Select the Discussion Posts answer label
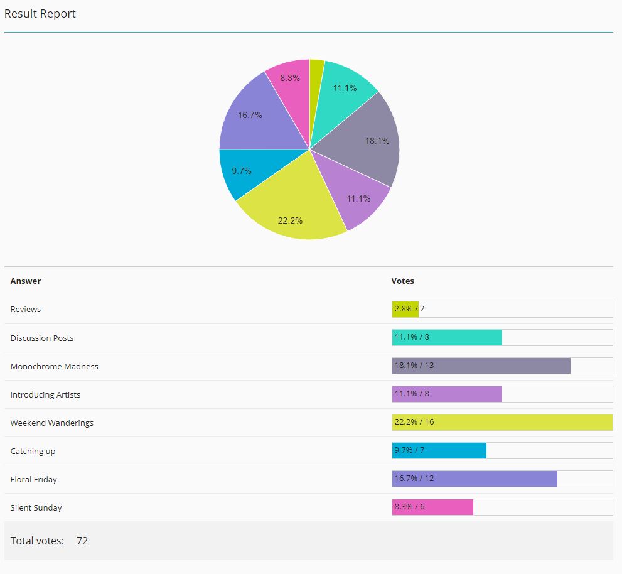Viewport: 622px width, 574px height. (42, 338)
